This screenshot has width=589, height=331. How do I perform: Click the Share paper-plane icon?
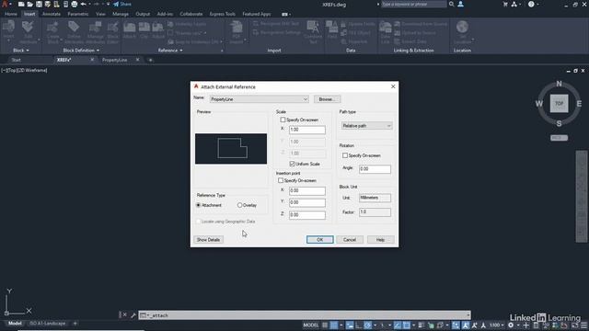click(116, 4)
